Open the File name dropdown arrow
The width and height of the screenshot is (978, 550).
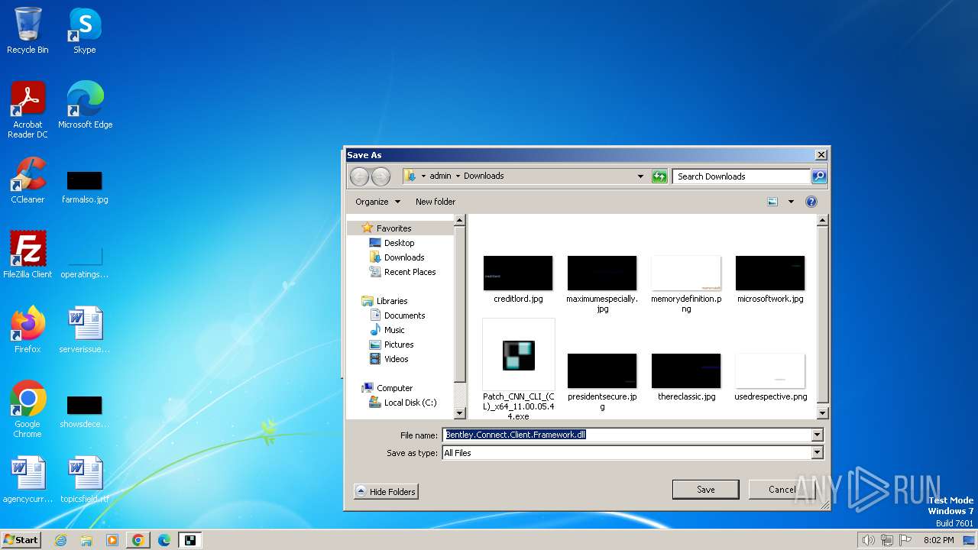[x=817, y=435]
